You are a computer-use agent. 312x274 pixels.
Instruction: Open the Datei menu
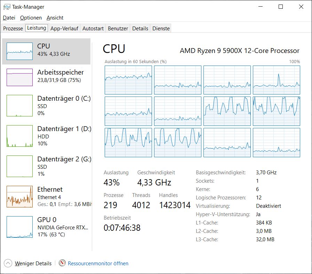point(9,18)
